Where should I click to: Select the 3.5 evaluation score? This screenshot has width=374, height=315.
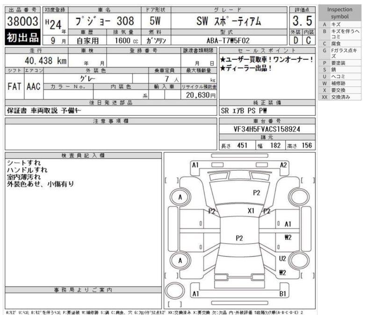pos(302,21)
